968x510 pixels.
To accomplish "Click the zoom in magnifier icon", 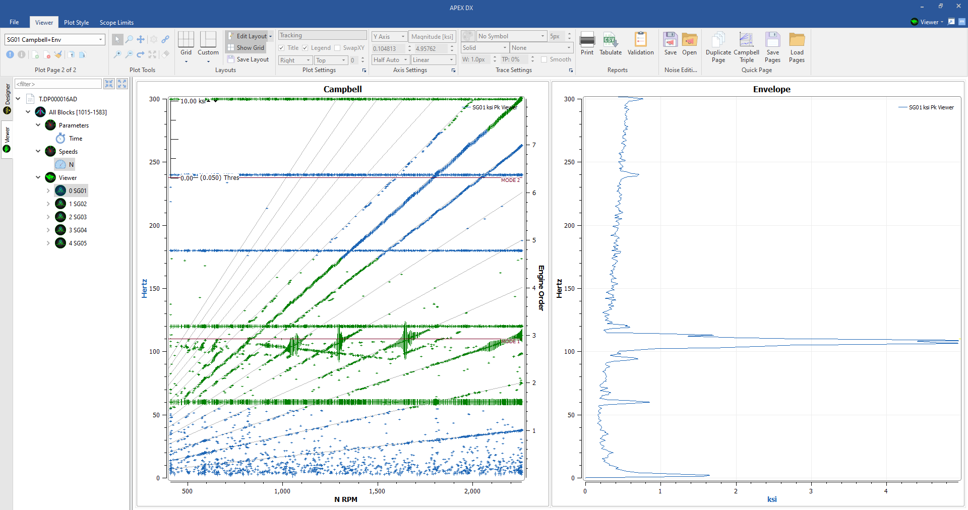I will click(117, 54).
